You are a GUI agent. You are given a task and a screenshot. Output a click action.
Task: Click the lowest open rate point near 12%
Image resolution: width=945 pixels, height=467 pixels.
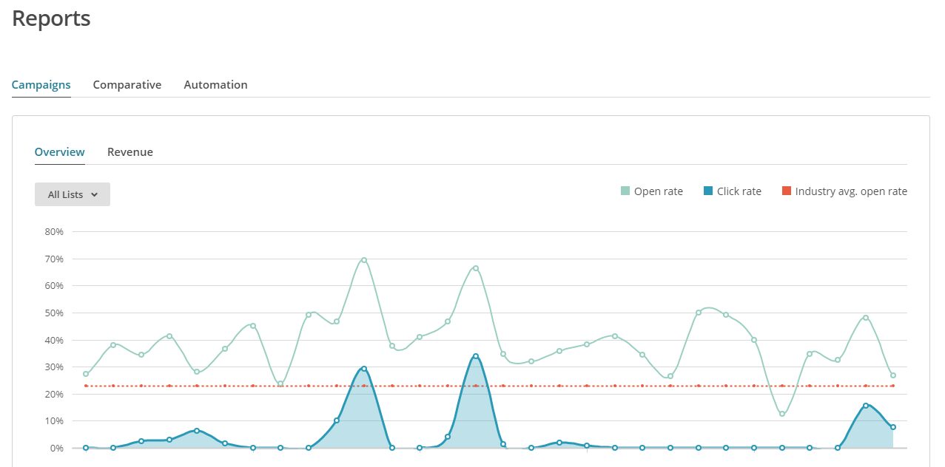click(782, 414)
